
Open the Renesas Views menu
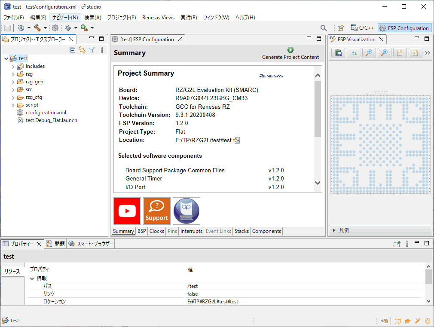158,18
